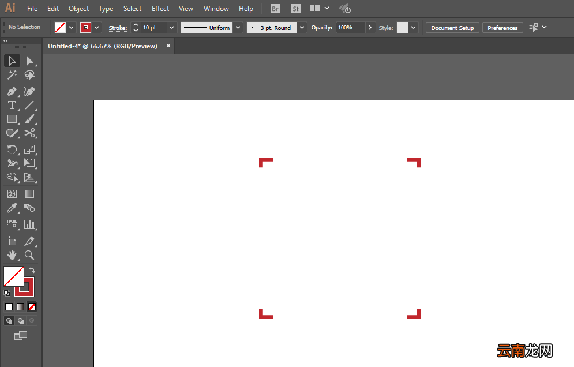Enable Draw Normal mode
Image resolution: width=574 pixels, height=367 pixels.
click(x=9, y=321)
